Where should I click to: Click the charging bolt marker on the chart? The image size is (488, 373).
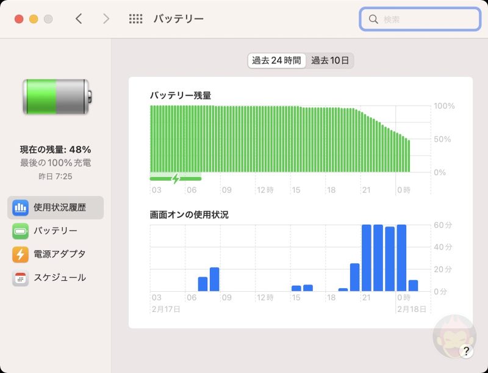(176, 177)
